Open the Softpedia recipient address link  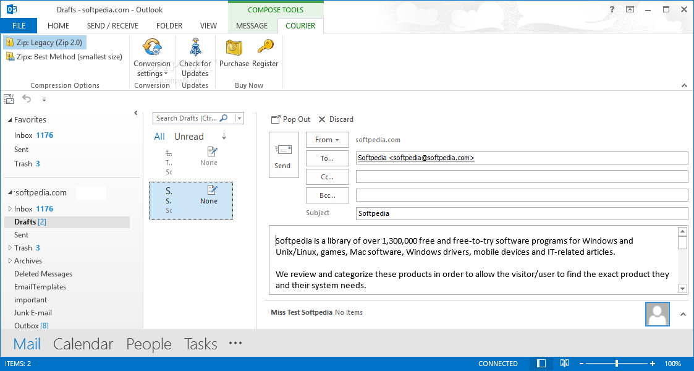[x=415, y=158]
